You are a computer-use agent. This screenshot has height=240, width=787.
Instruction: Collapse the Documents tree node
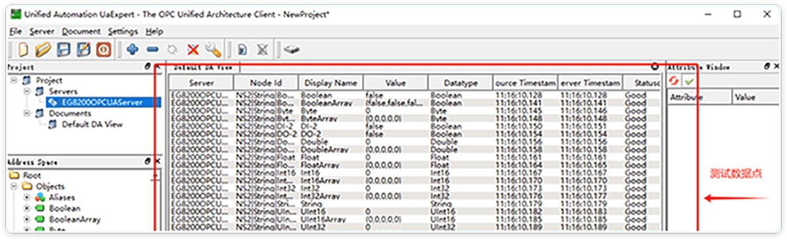click(27, 113)
